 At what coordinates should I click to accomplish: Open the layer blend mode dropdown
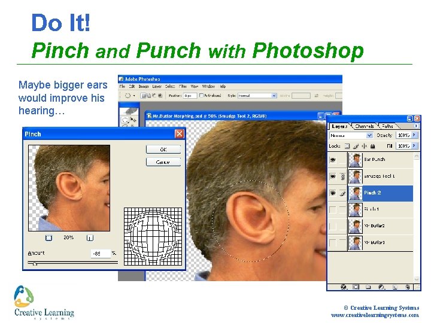[x=351, y=135]
